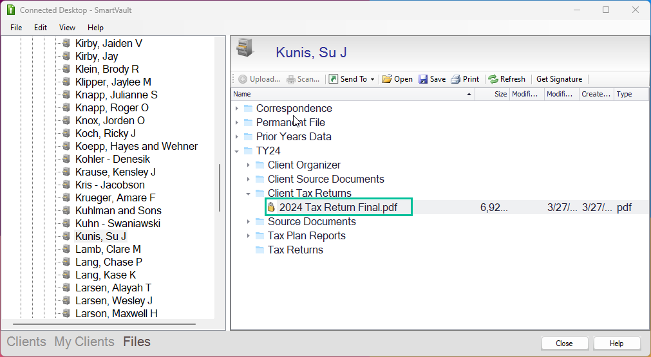This screenshot has height=357, width=651.
Task: Click the Save disk icon
Action: pos(423,79)
